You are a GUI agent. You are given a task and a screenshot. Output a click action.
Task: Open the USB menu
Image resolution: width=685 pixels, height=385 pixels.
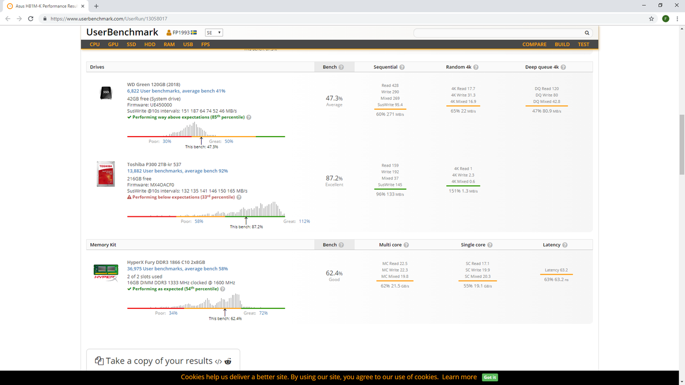pyautogui.click(x=188, y=44)
